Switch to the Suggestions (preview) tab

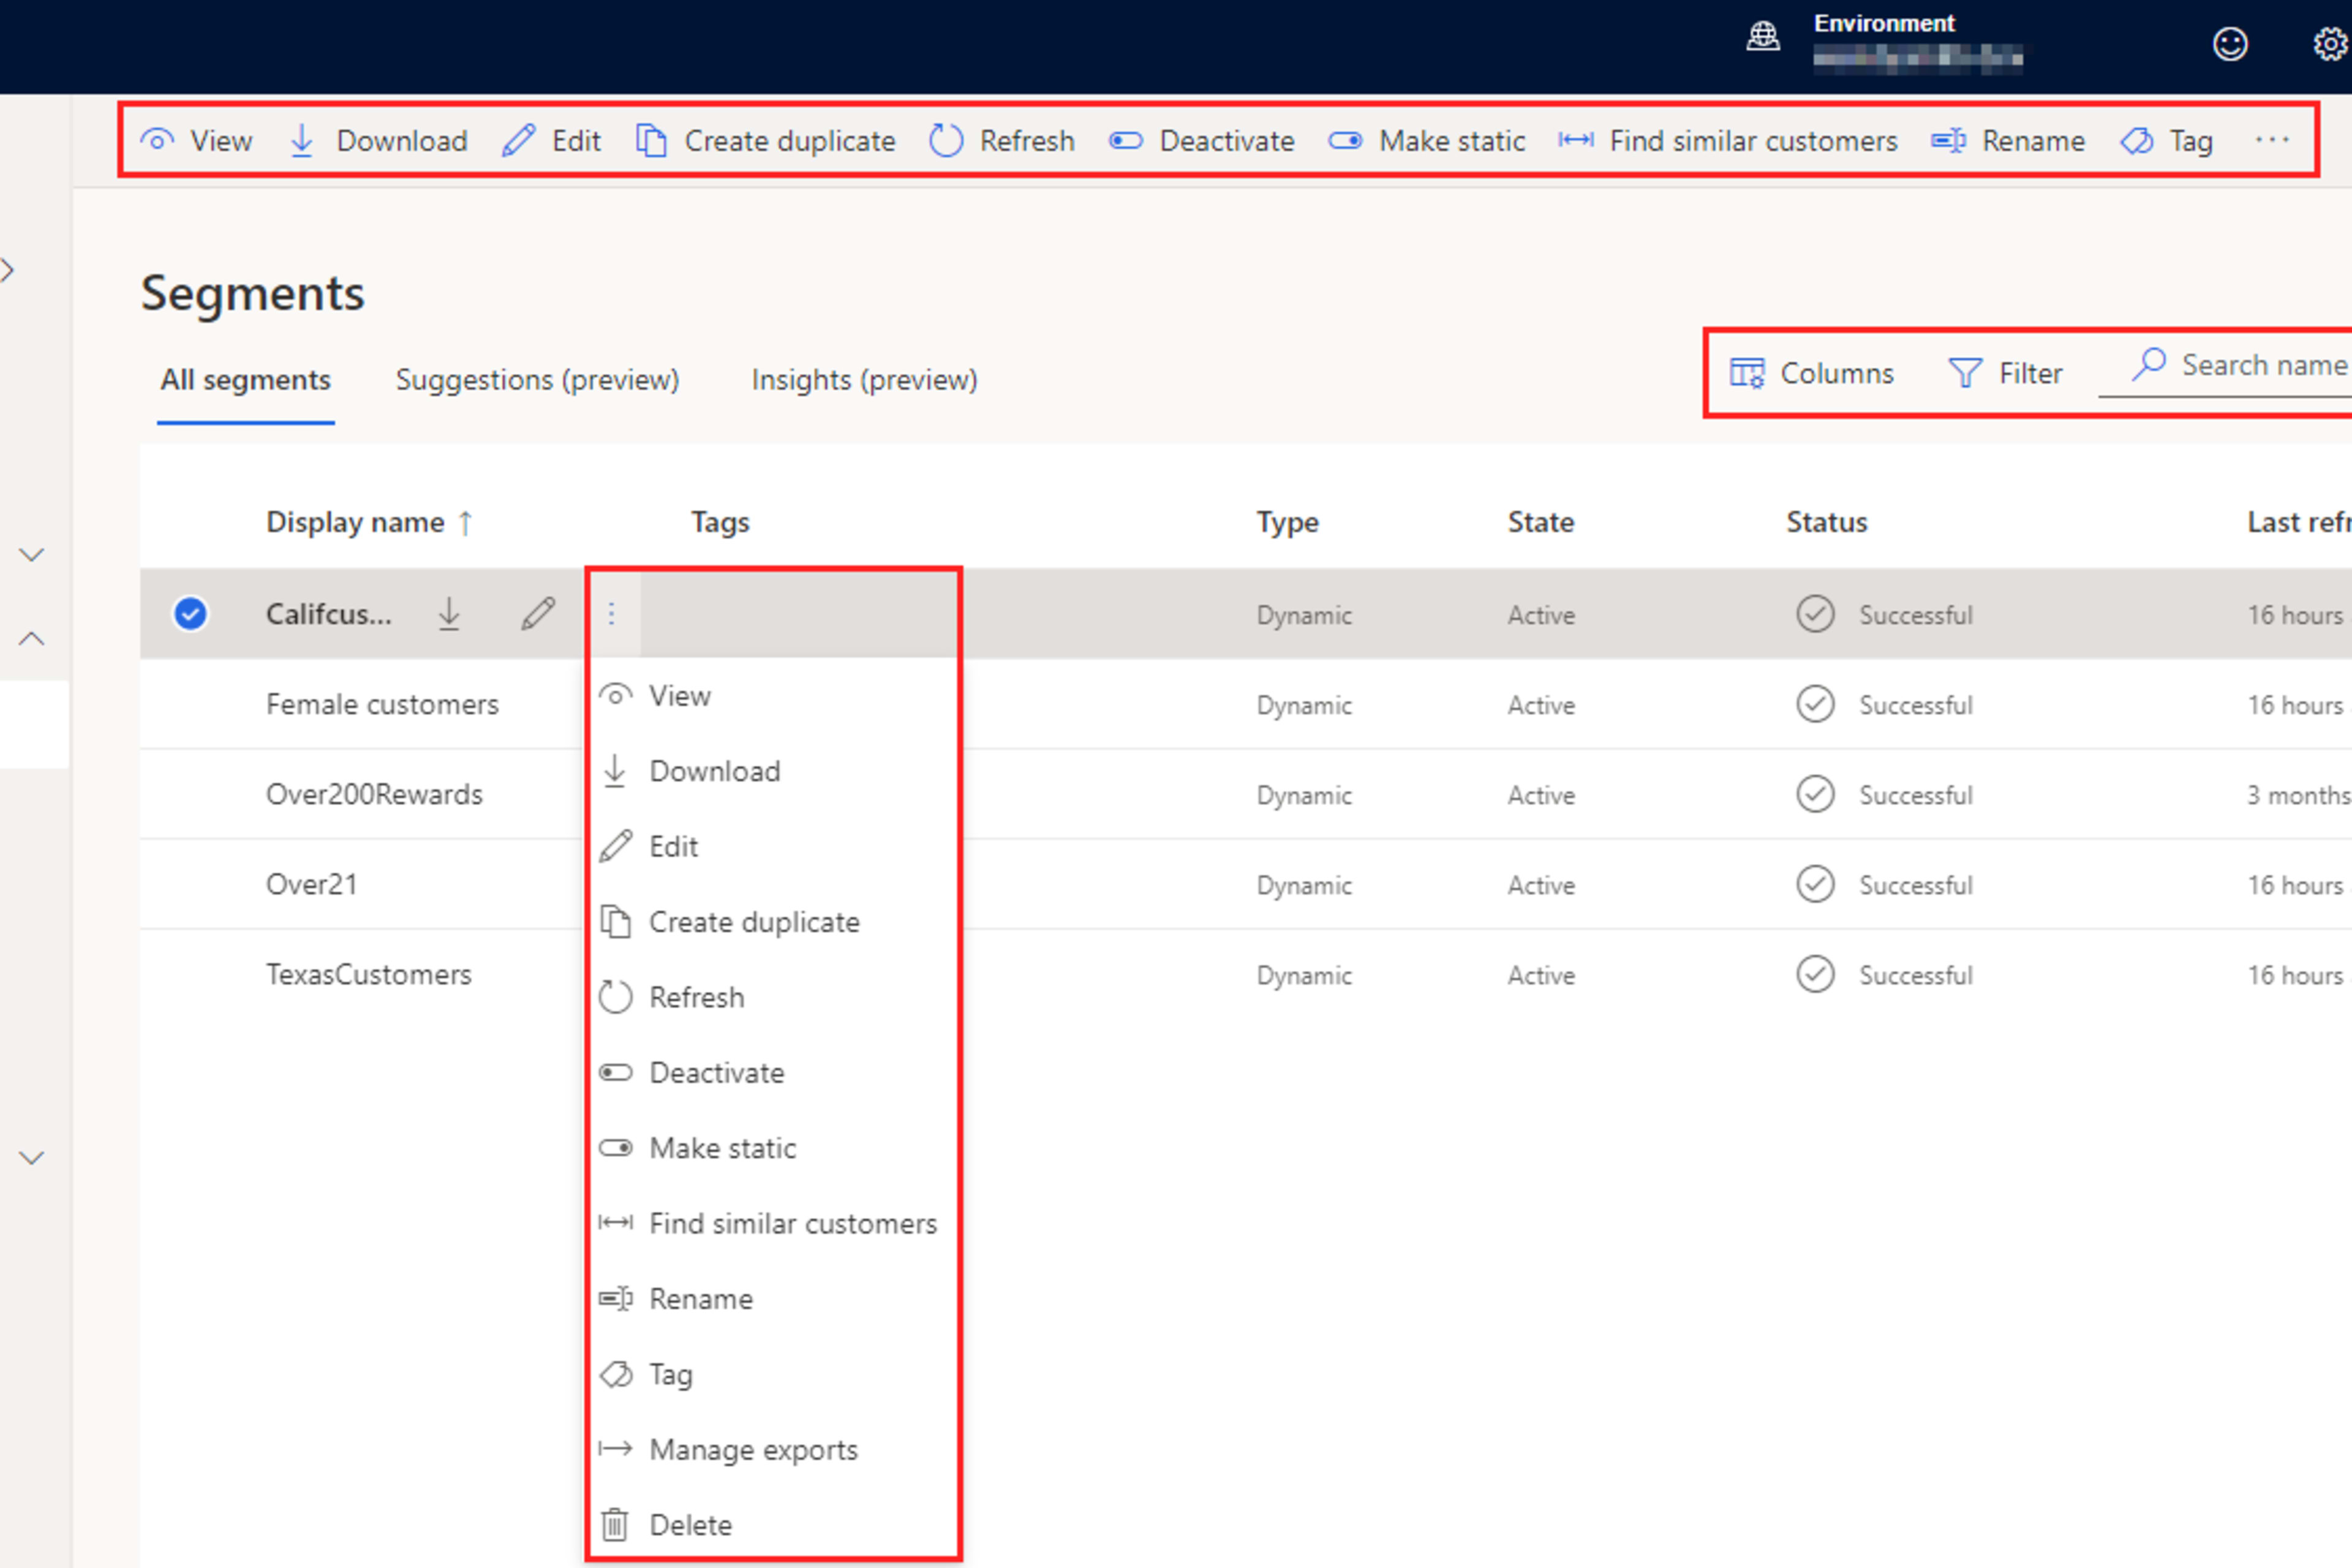538,380
